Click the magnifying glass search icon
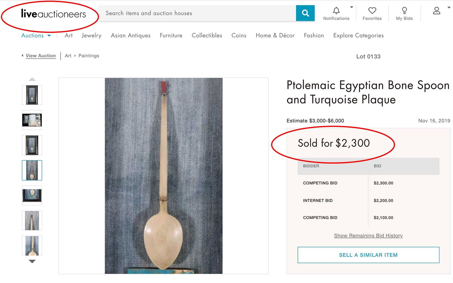 tap(305, 13)
